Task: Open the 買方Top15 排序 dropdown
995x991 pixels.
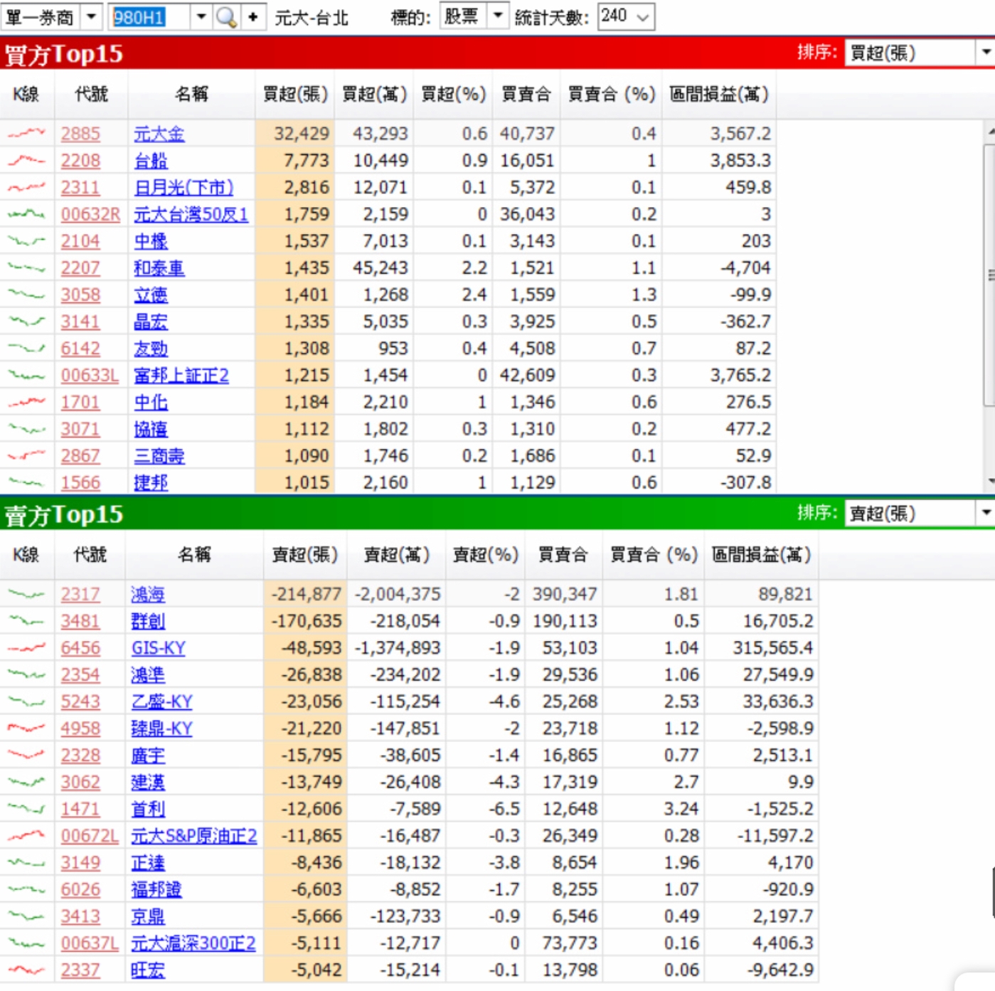Action: [x=986, y=53]
